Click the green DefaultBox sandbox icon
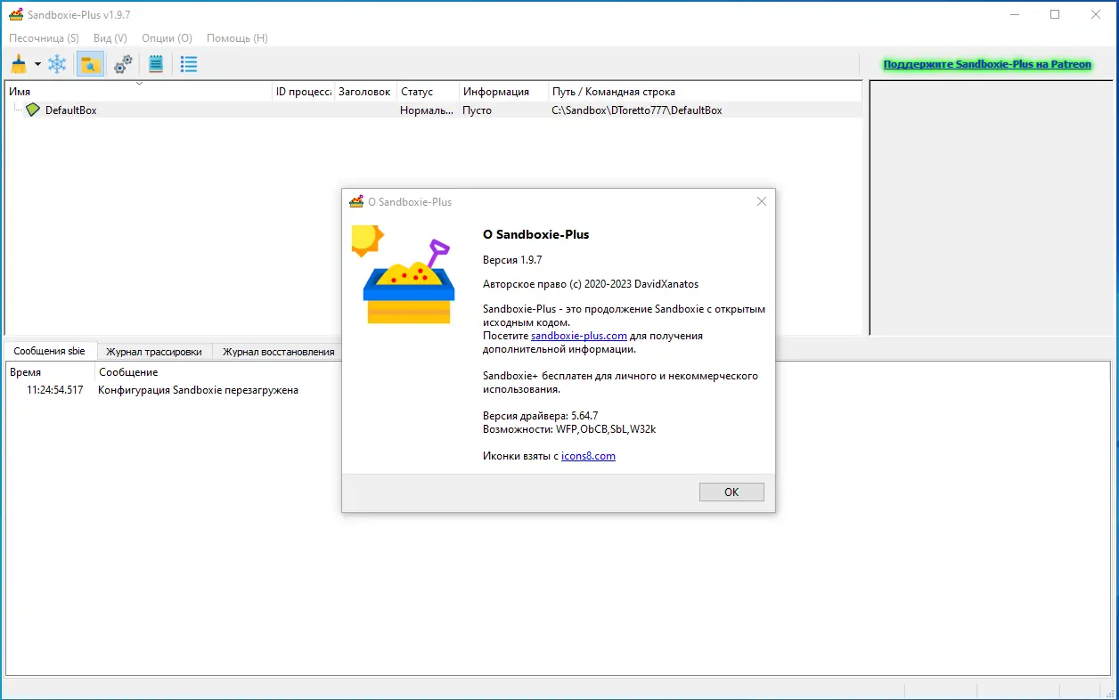The height and width of the screenshot is (700, 1119). point(33,110)
